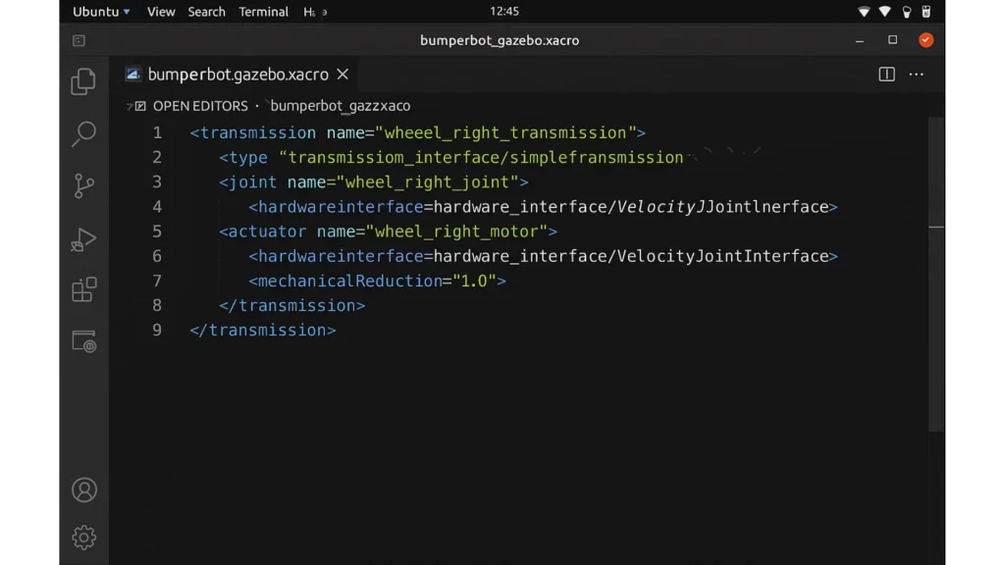The image size is (1005, 565).
Task: Click line number 9 in the gutter
Action: pyautogui.click(x=157, y=330)
